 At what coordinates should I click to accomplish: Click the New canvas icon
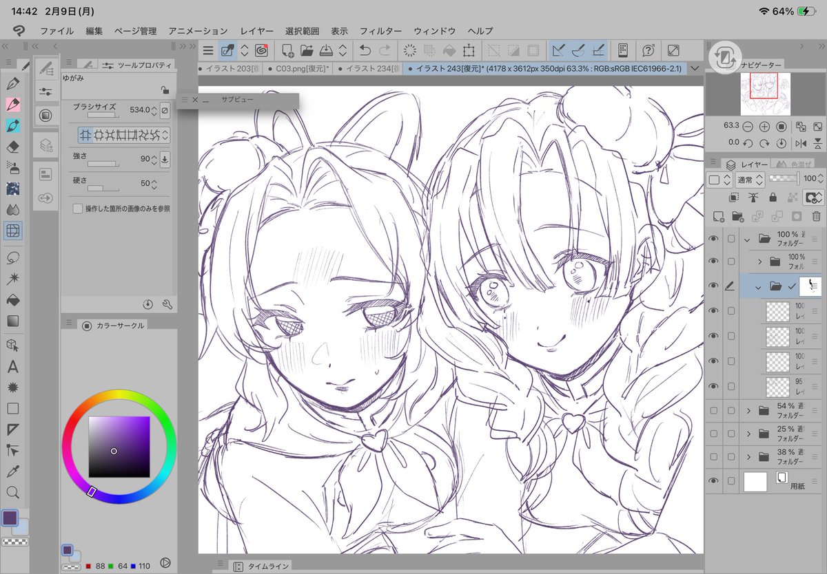coord(287,50)
